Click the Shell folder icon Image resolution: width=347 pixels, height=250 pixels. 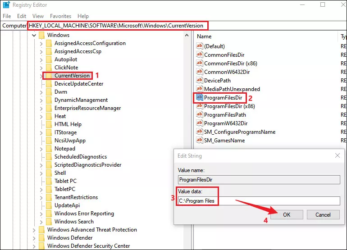[49, 173]
